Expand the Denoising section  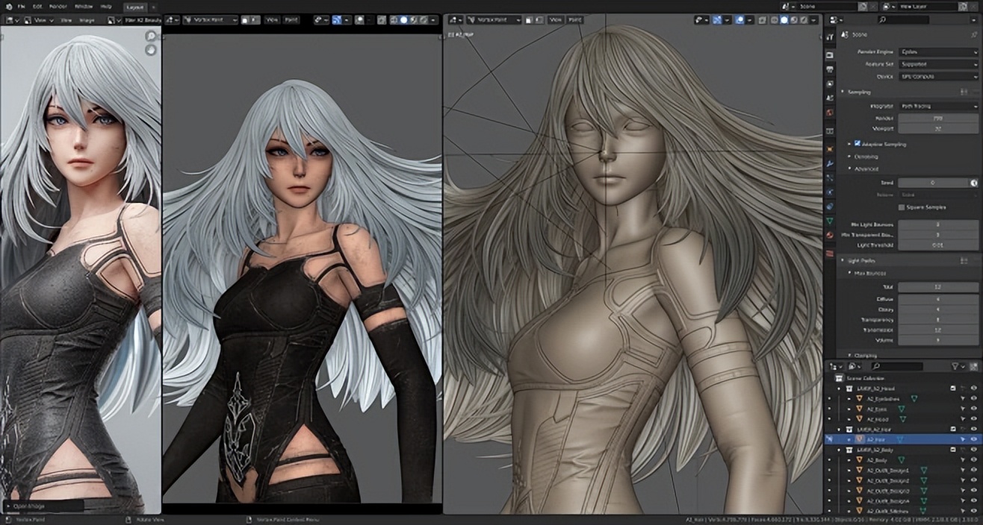click(x=866, y=157)
